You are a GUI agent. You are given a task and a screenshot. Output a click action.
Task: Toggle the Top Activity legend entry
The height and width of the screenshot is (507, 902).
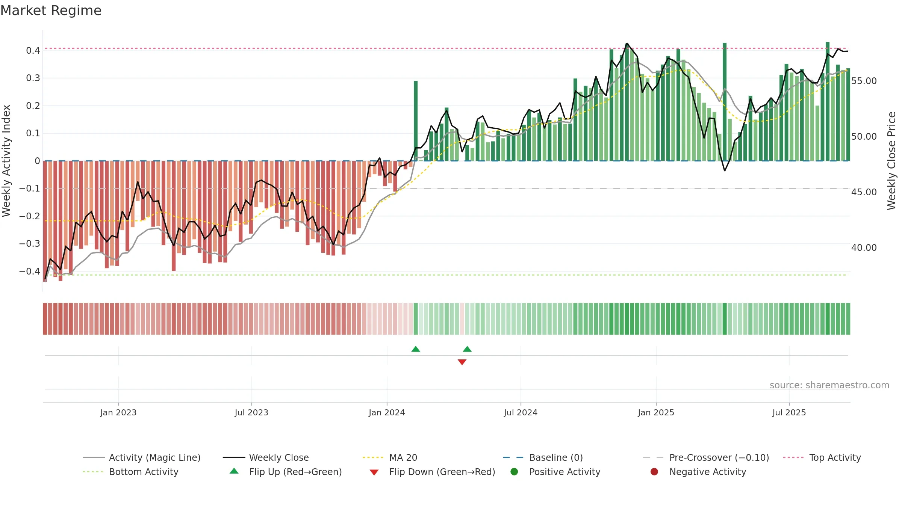tap(822, 457)
